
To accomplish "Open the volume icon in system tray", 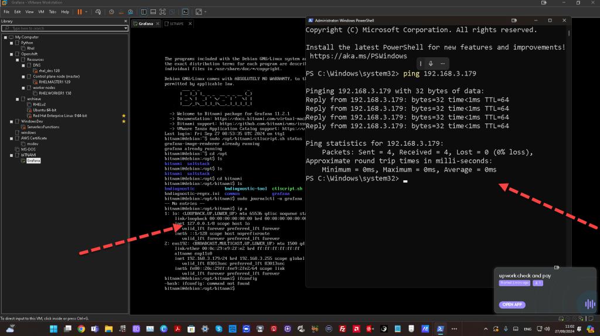I will coord(547,329).
